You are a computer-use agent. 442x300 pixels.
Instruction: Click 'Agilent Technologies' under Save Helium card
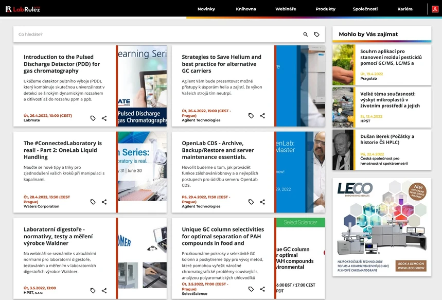[201, 120]
